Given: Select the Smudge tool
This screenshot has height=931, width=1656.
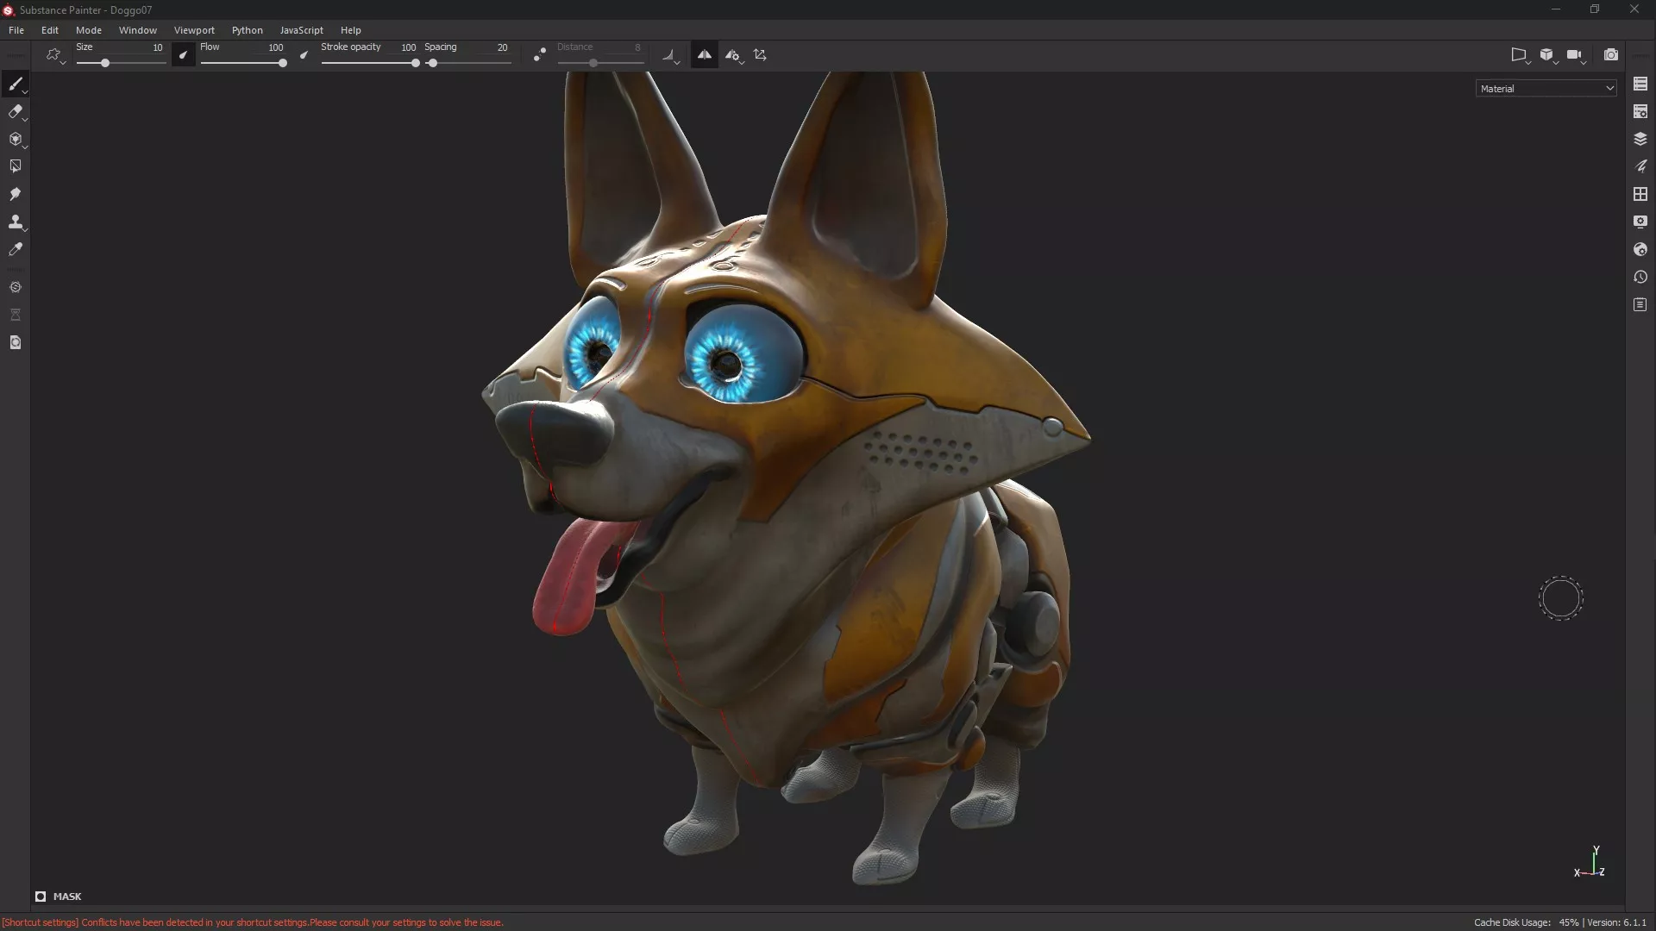Looking at the screenshot, I should click(15, 194).
